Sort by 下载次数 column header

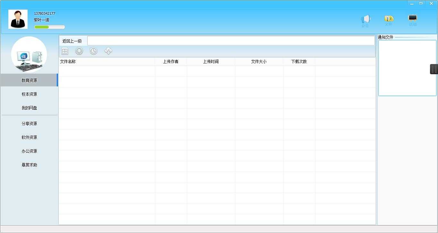pos(299,61)
